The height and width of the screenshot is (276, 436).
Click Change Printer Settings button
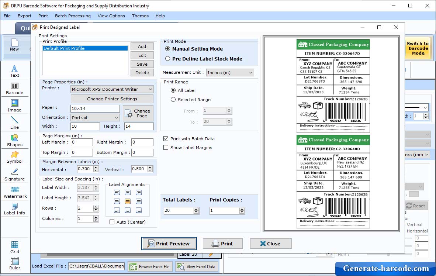(112, 99)
